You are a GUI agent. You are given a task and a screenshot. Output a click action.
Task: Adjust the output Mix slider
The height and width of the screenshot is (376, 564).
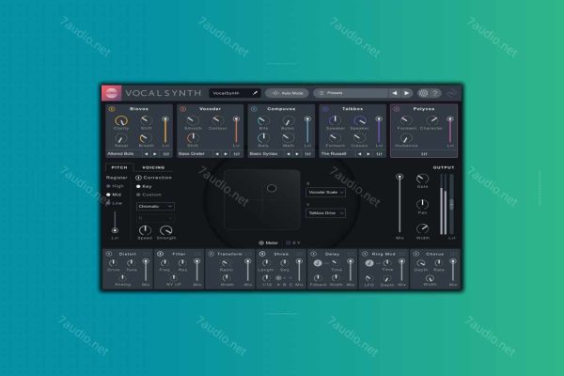(399, 204)
